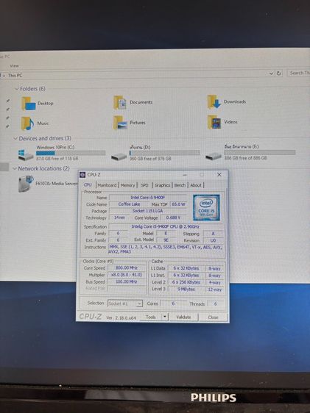Viewport: 310px width, 413px height.
Task: Click the Technology value 14 nm
Action: pyautogui.click(x=119, y=218)
